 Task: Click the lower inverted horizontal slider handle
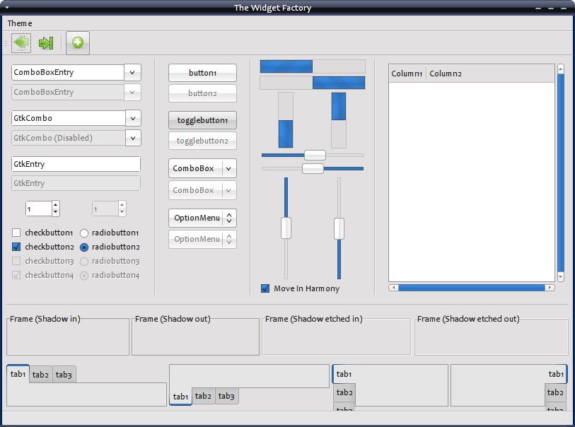(313, 168)
